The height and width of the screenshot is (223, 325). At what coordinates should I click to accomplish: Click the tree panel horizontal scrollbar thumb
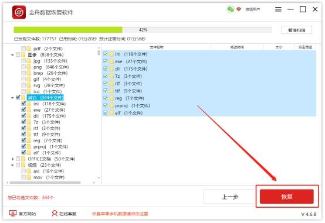(x=45, y=183)
